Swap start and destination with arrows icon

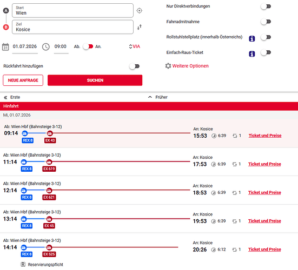tap(140, 27)
